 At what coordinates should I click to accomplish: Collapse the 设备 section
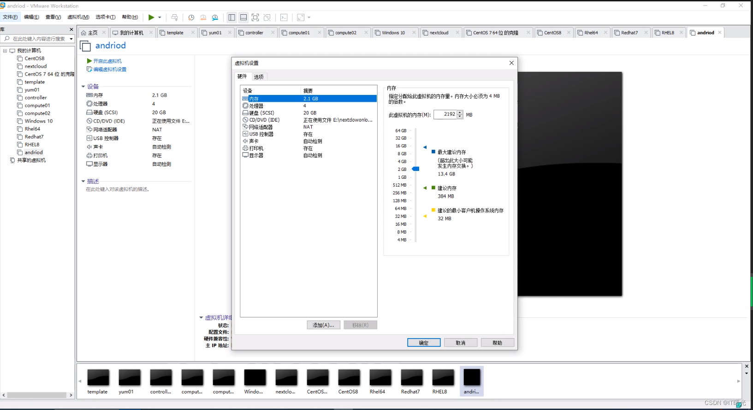click(x=83, y=87)
